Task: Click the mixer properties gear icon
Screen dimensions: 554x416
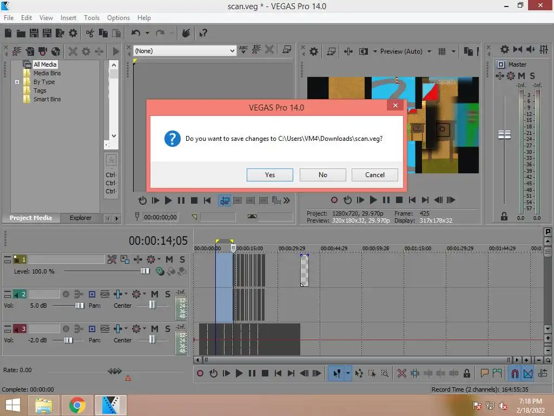Action: coord(505,49)
